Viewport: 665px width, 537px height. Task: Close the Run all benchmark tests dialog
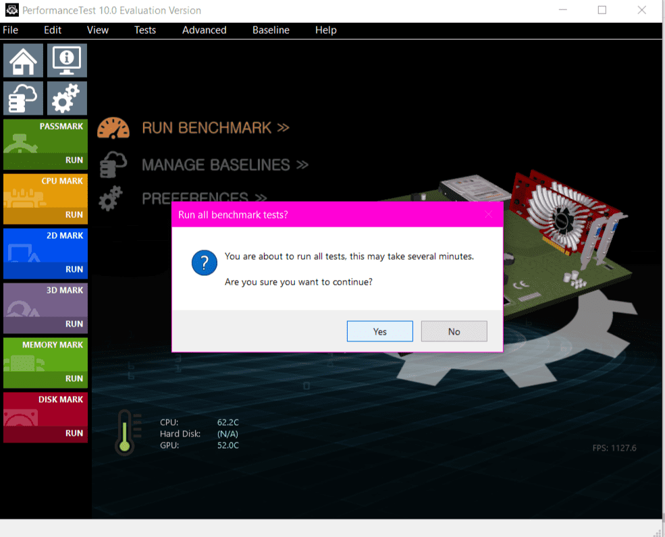tap(489, 215)
